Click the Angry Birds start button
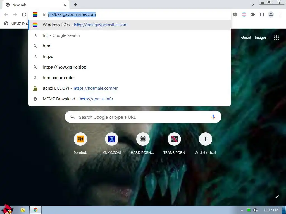Image resolution: width=286 pixels, height=214 pixels. 7,210
